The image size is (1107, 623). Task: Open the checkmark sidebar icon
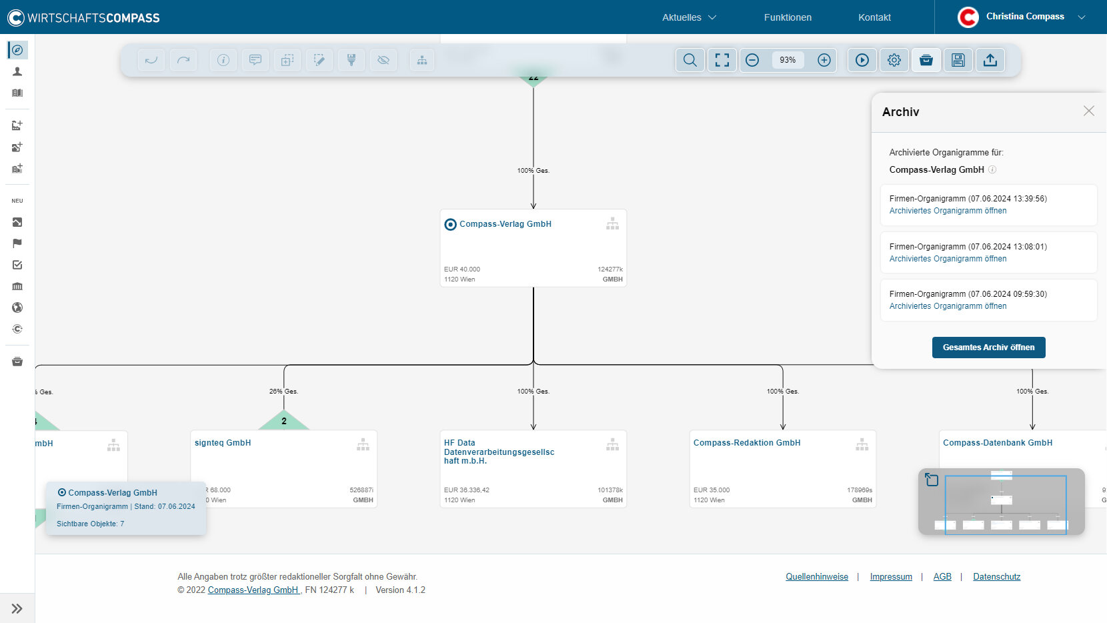[17, 265]
